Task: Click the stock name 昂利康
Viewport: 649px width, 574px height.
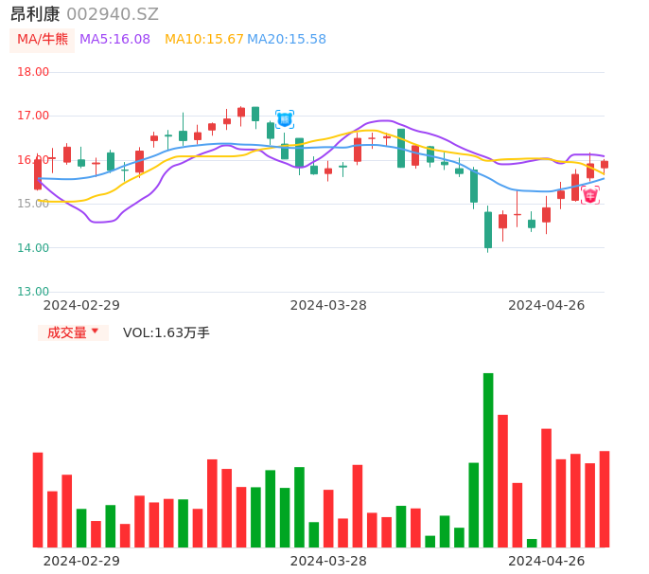Action: click(x=35, y=14)
